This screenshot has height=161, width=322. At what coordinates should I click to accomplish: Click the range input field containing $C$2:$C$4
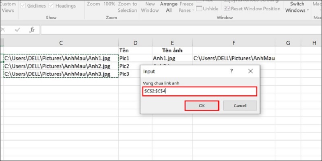pyautogui.click(x=200, y=91)
